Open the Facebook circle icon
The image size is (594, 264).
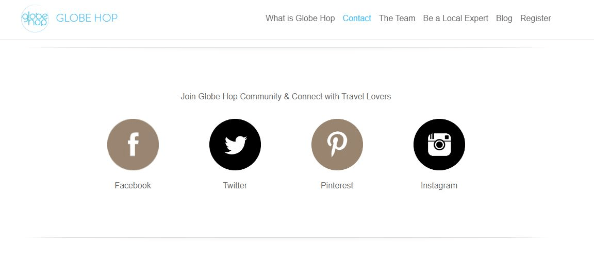tap(133, 145)
